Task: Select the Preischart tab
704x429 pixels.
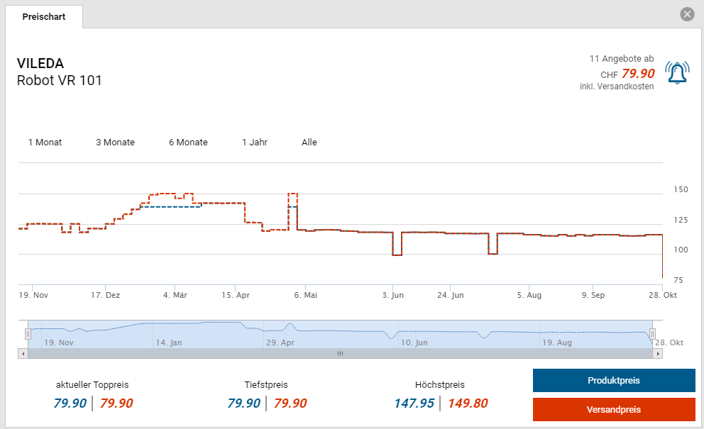Action: pos(44,16)
